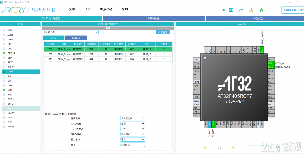Viewport: 304px width, 154px height.
Task: Toggle the CRC peripheral status circle
Action: (x=4, y=44)
